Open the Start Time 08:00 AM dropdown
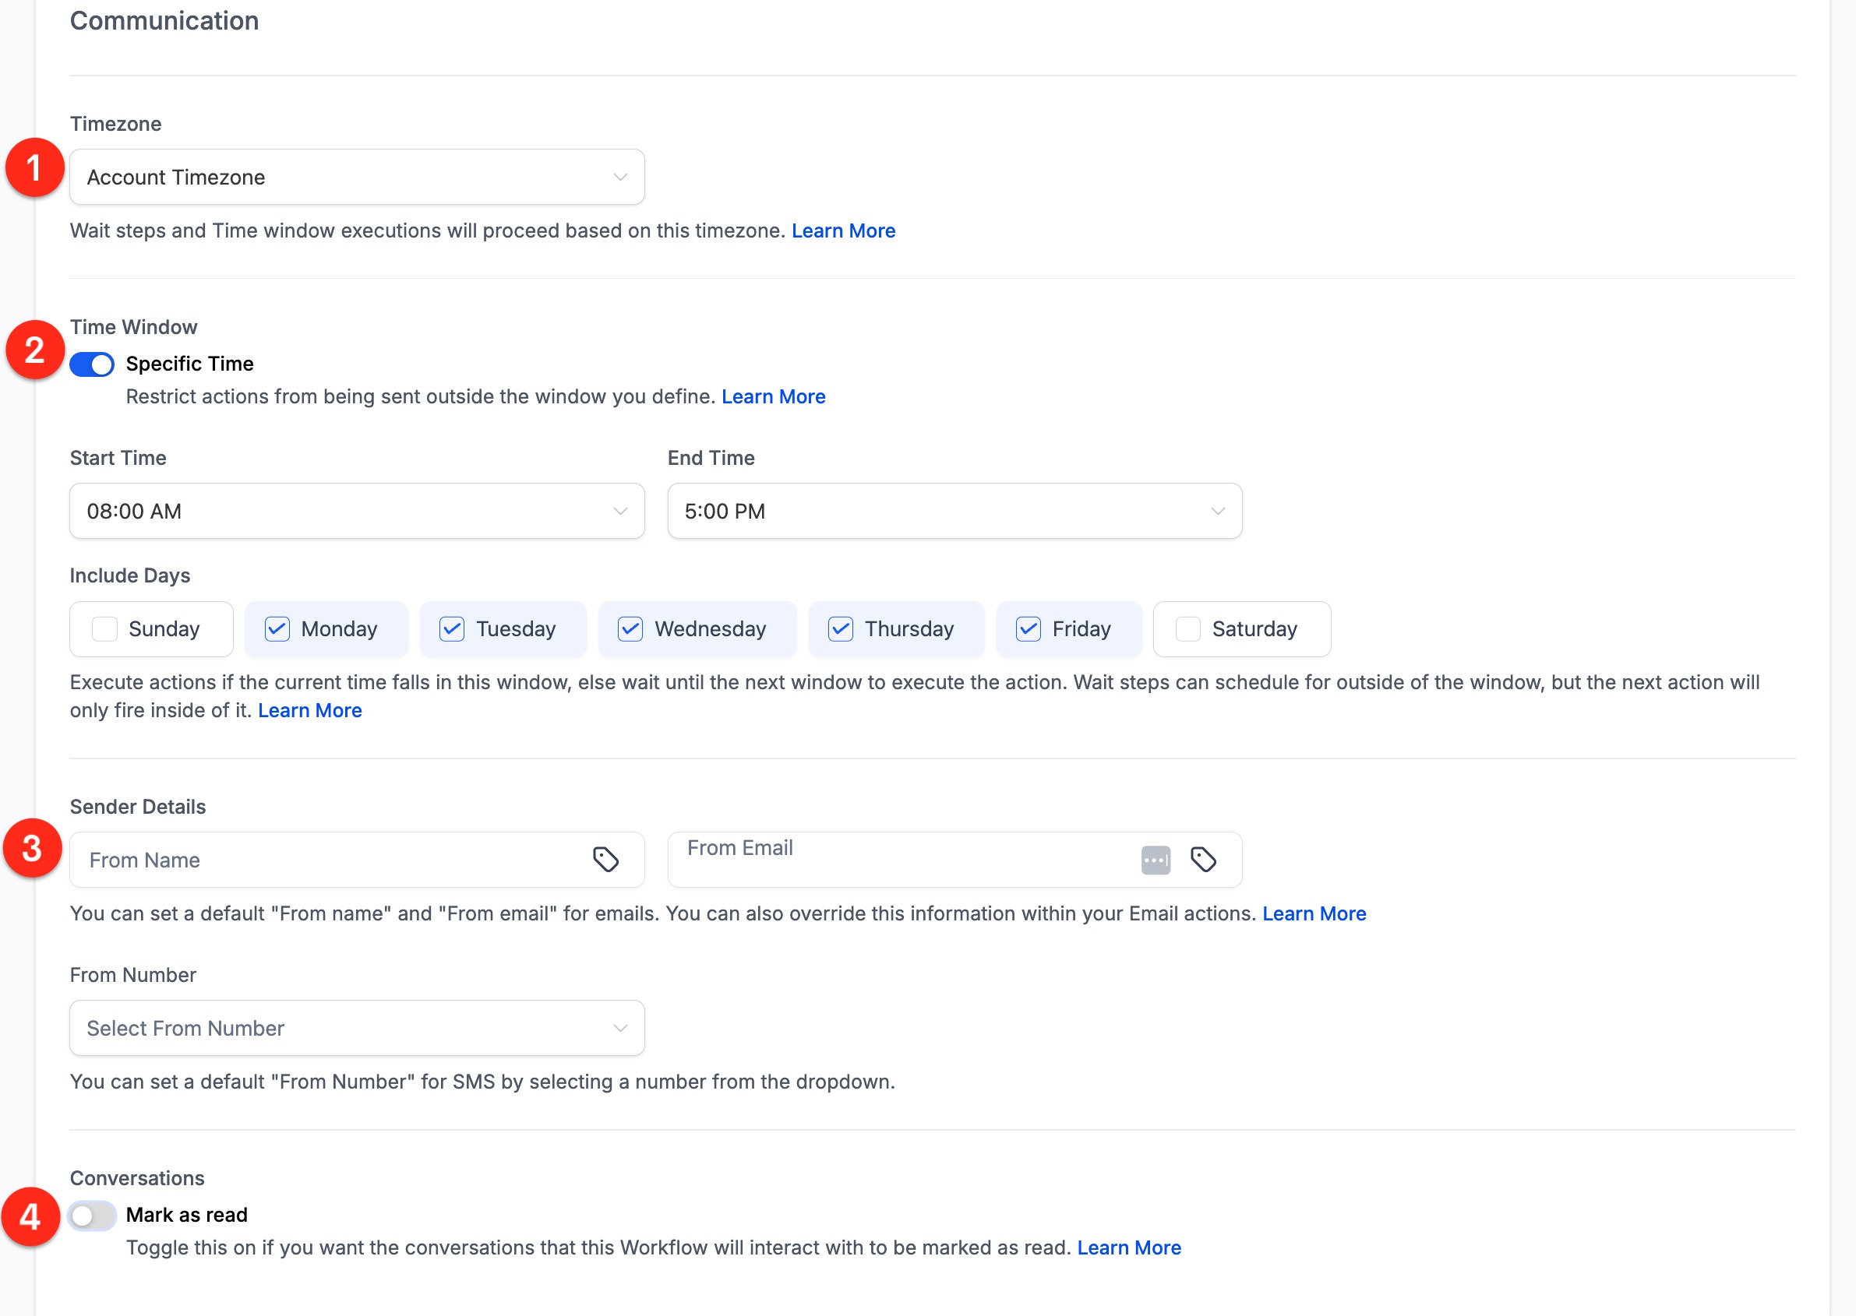The image size is (1856, 1316). 357,512
